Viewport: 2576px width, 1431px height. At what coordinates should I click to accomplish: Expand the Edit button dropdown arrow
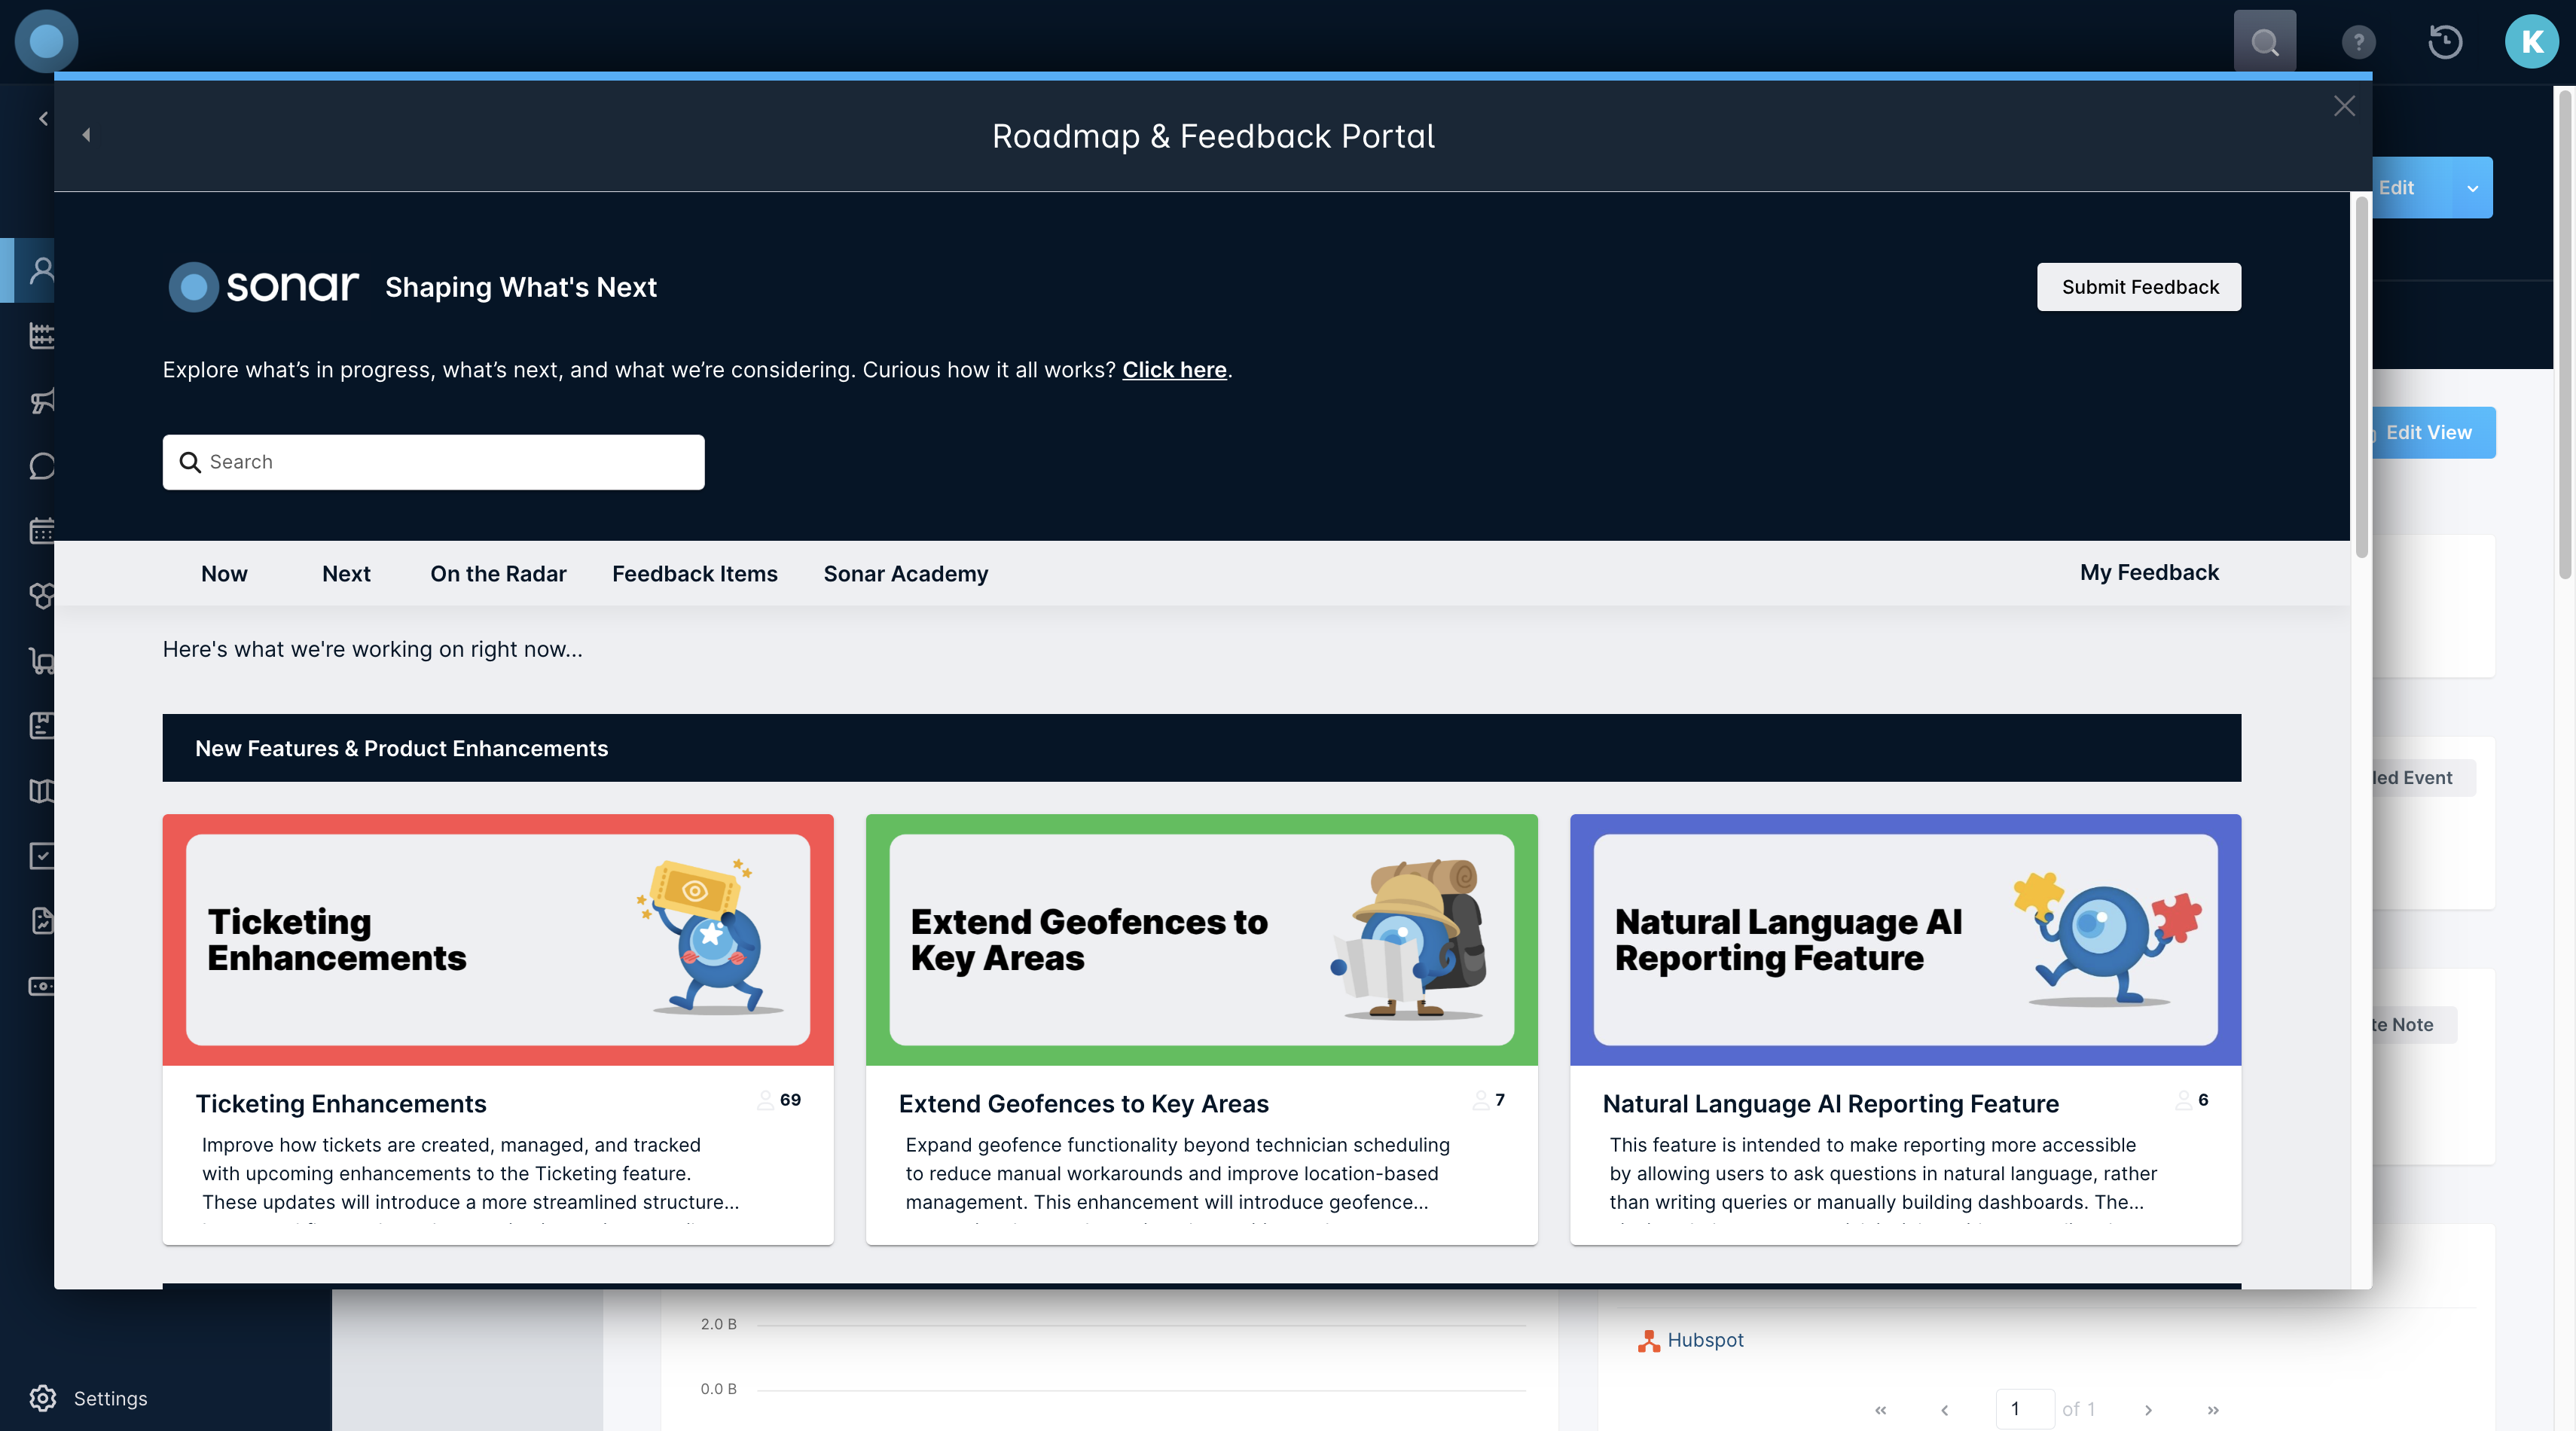pyautogui.click(x=2472, y=188)
